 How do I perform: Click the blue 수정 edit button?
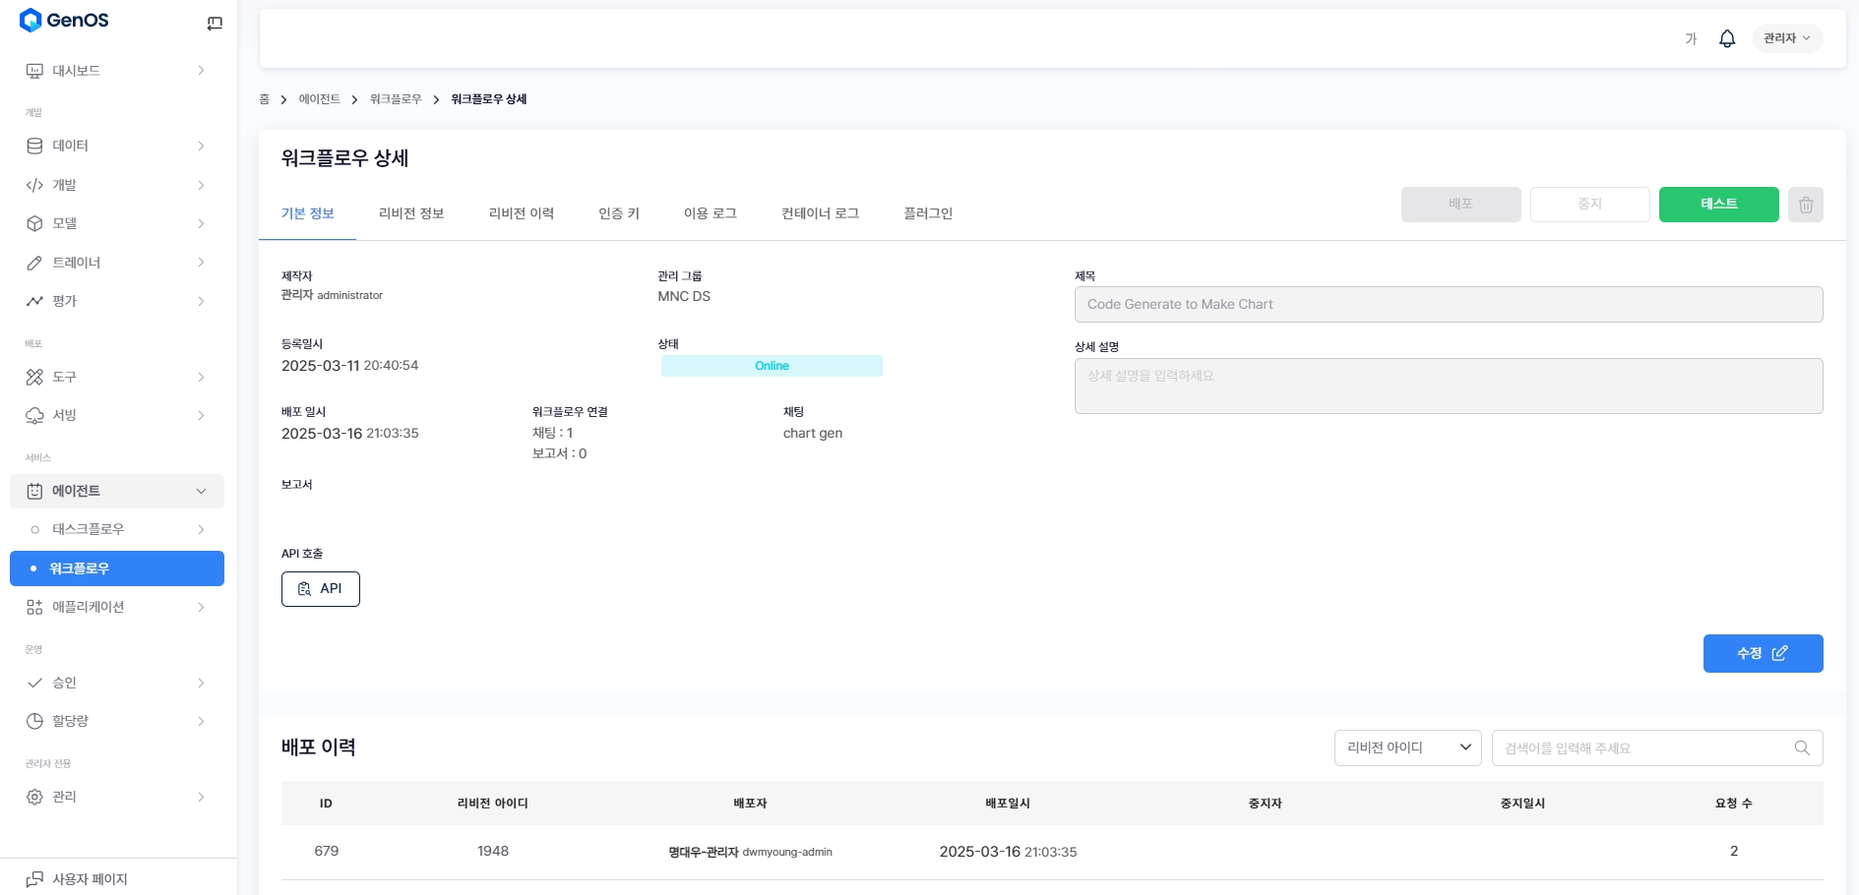pos(1762,654)
